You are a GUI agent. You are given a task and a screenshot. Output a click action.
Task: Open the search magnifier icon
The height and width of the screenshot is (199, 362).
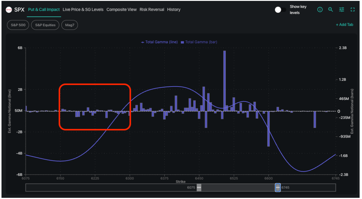(331, 10)
